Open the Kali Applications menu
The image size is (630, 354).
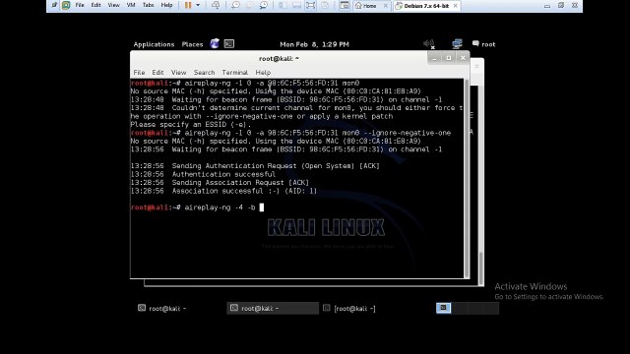(x=154, y=44)
